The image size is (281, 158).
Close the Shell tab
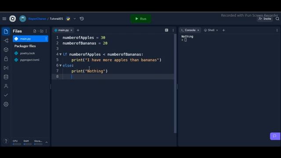pos(217,30)
